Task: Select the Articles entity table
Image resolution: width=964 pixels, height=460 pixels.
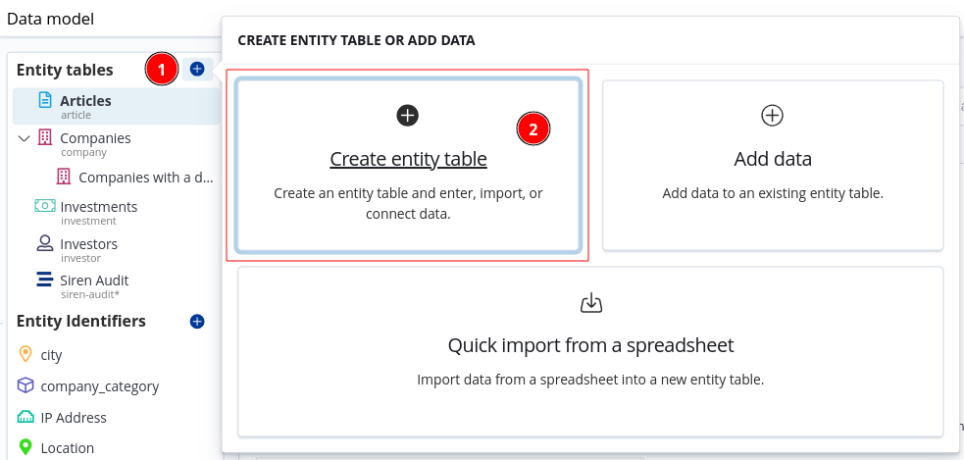Action: pos(85,101)
